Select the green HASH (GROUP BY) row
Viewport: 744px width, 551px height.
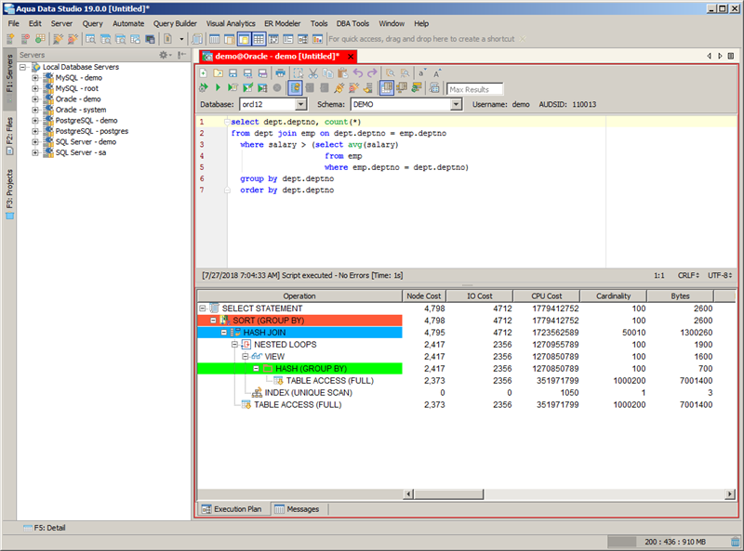[x=299, y=369]
